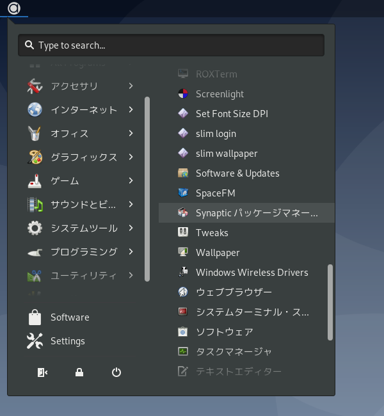Click the システムターミナル・ス... label
This screenshot has width=384, height=416.
pyautogui.click(x=252, y=312)
